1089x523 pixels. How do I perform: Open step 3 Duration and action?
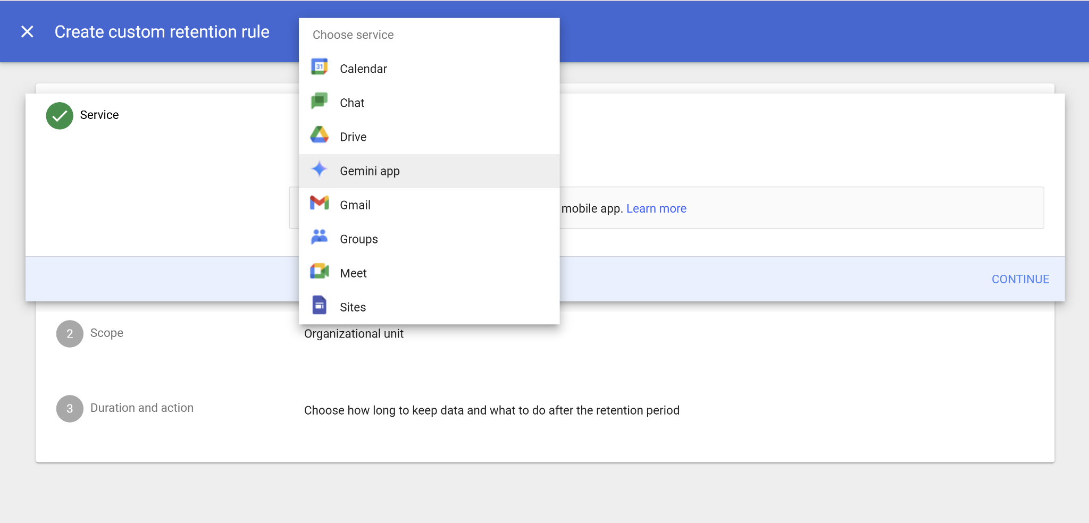coord(142,408)
